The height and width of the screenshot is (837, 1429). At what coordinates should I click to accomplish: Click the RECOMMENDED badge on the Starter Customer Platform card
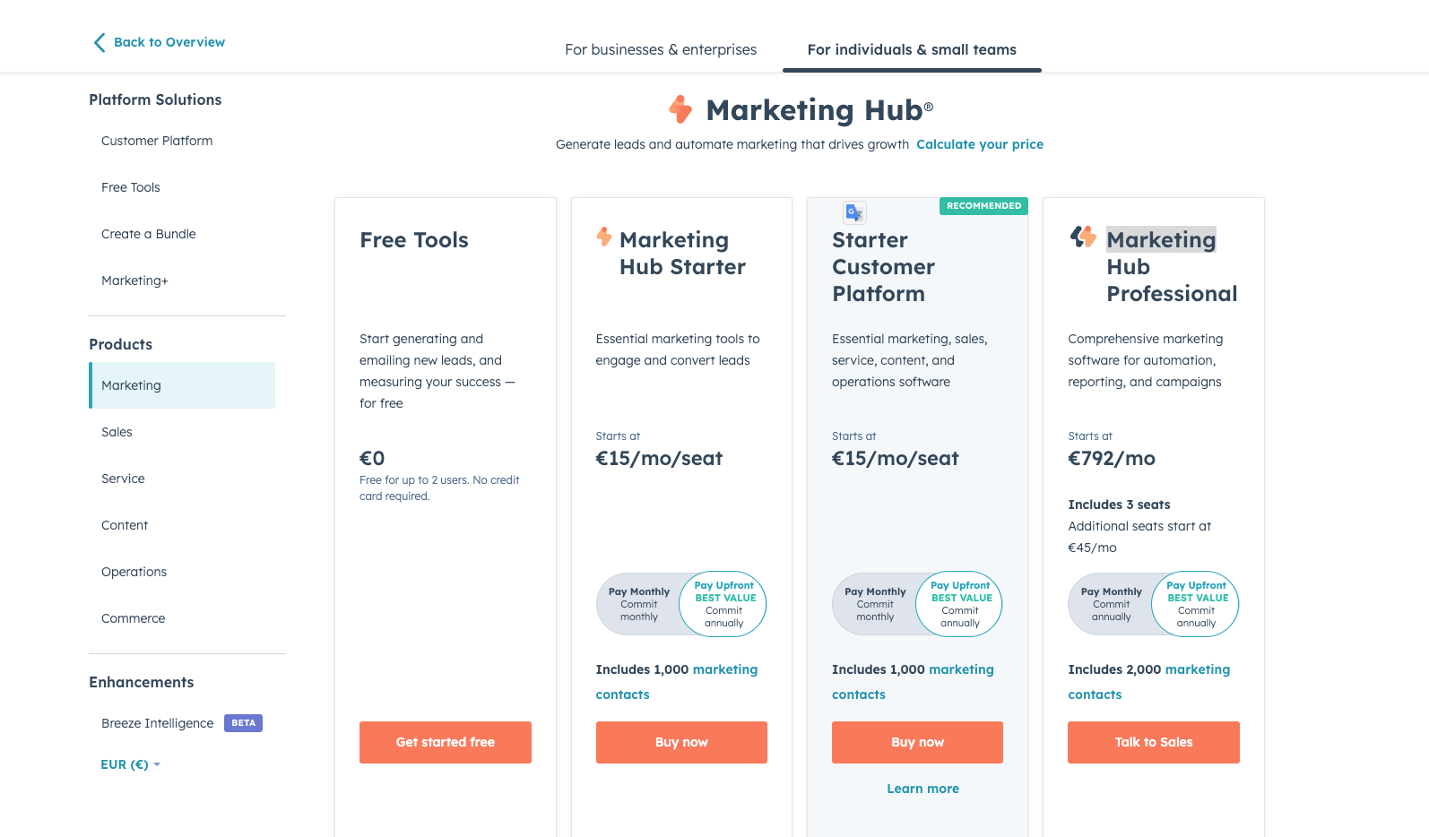983,206
